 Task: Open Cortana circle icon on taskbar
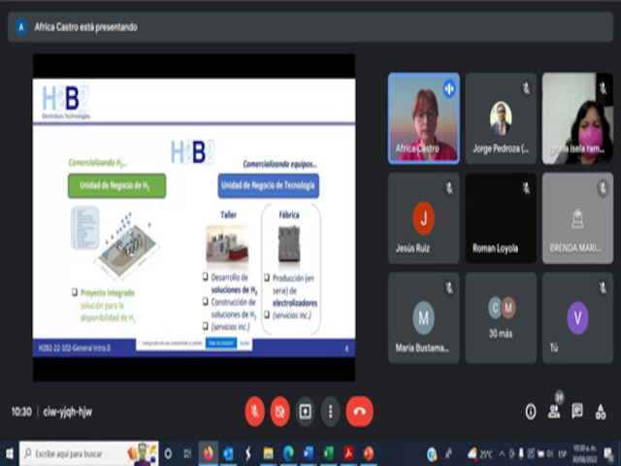(168, 453)
